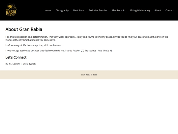The image size is (178, 134).
Task: Click the 'Let's Connect' heading
Action: point(16,57)
